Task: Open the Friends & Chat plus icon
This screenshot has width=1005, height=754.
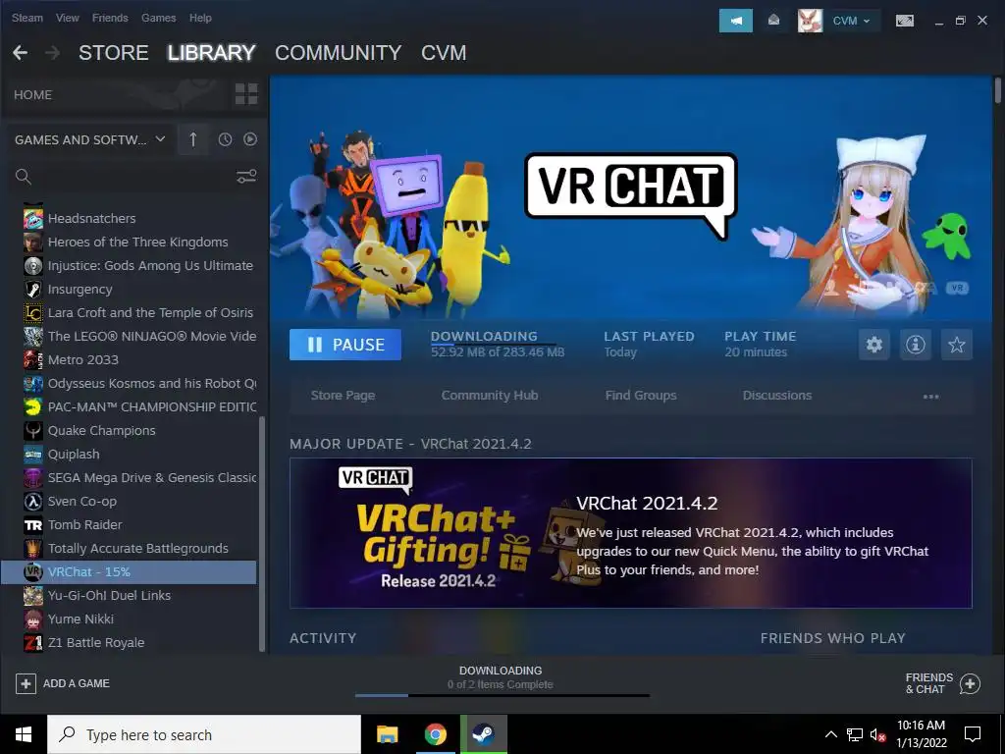Action: click(x=970, y=683)
